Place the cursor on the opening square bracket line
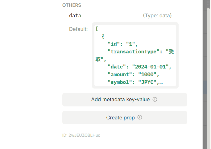 [x=97, y=29]
